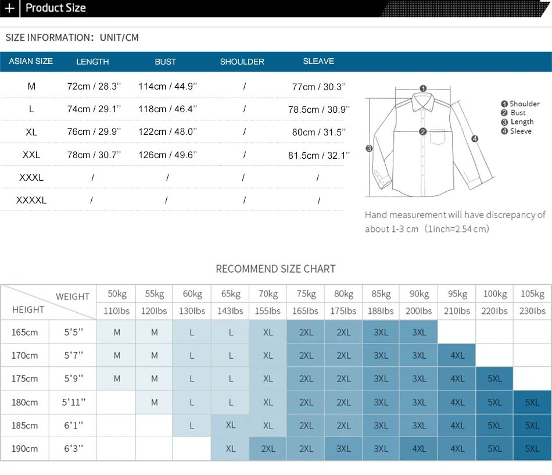This screenshot has width=552, height=475.
Task: Click marker 2 on the shirt chest
Action: pyautogui.click(x=423, y=131)
